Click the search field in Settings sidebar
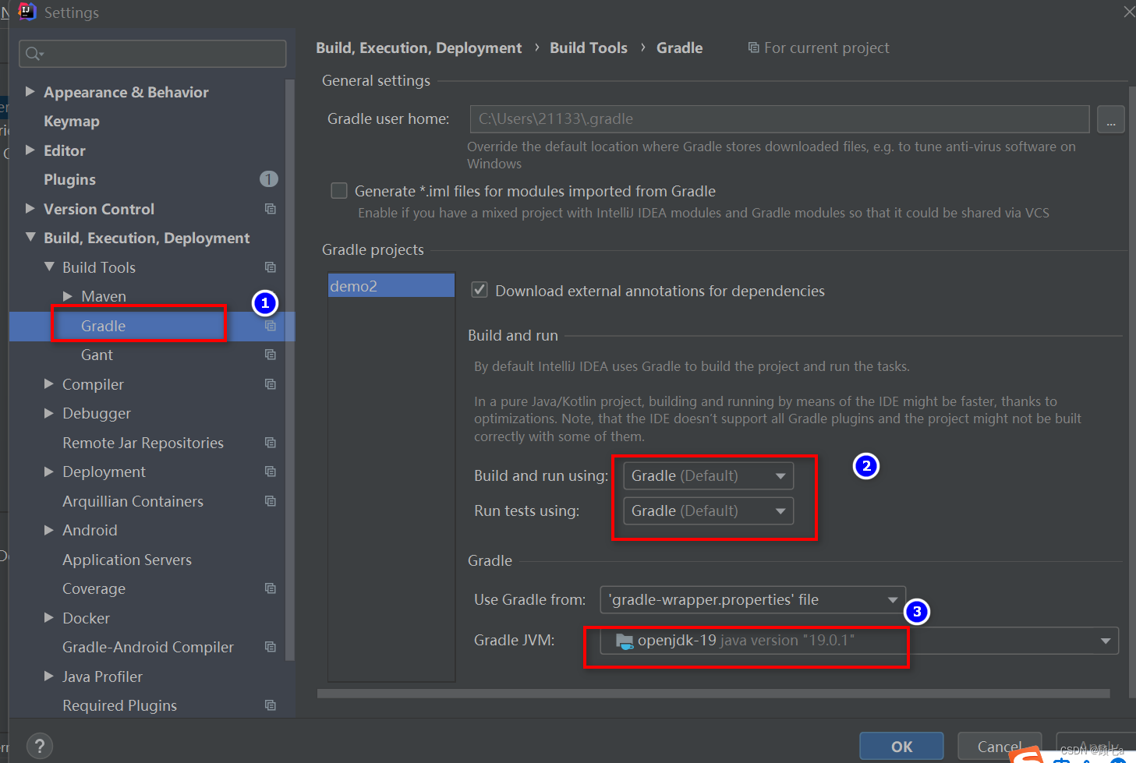Image resolution: width=1136 pixels, height=763 pixels. (x=153, y=54)
